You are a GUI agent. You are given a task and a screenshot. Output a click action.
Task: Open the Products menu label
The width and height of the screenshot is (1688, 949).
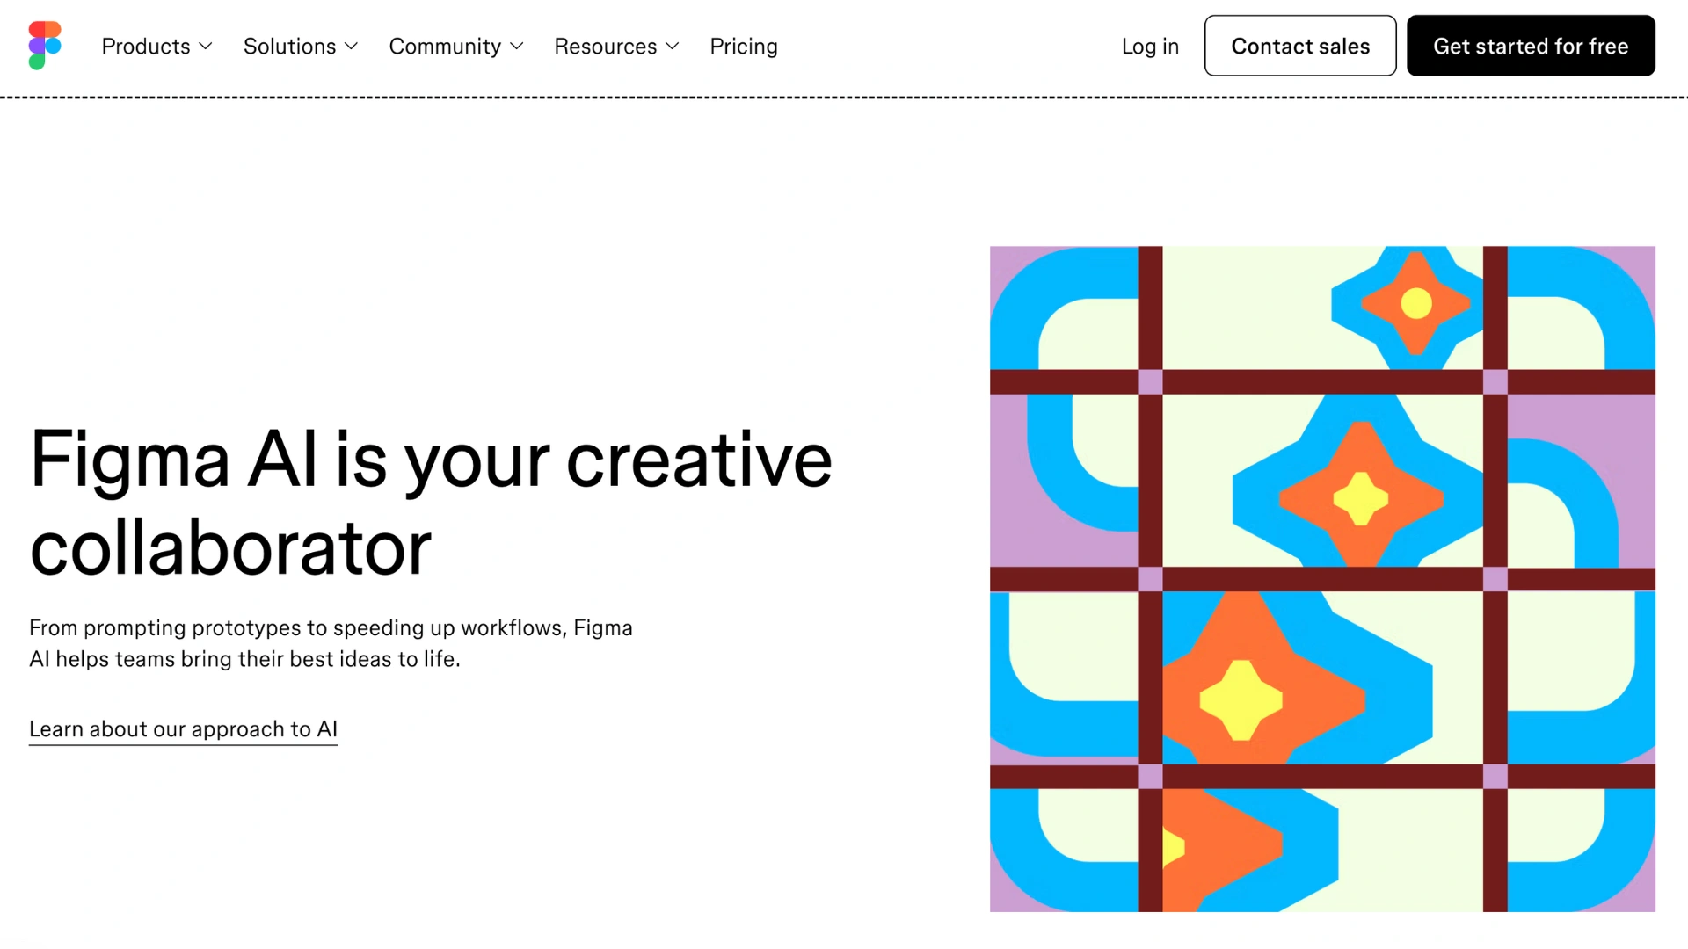pyautogui.click(x=146, y=47)
